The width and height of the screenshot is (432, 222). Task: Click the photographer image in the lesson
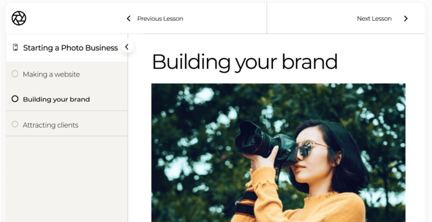click(278, 153)
